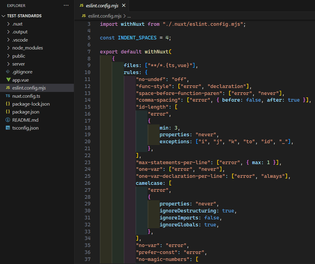Click the "no-magic-numbers" rule key
The width and height of the screenshot is (315, 264).
pos(162,259)
